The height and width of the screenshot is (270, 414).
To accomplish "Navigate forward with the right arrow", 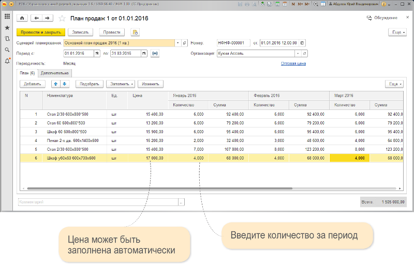I will pyautogui.click(x=48, y=18).
